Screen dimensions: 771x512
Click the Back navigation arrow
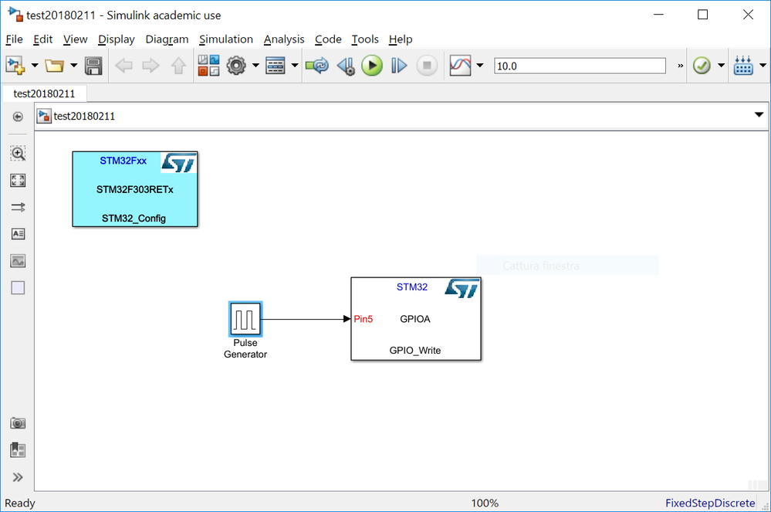point(123,66)
